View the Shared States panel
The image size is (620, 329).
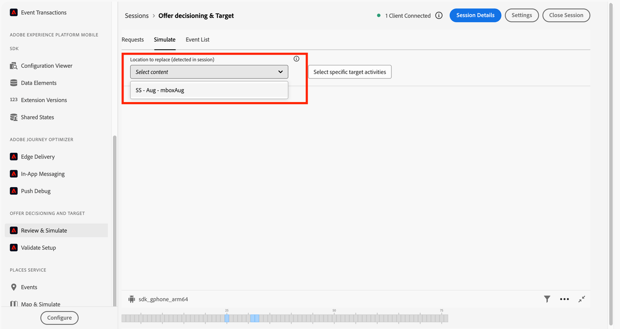(37, 117)
